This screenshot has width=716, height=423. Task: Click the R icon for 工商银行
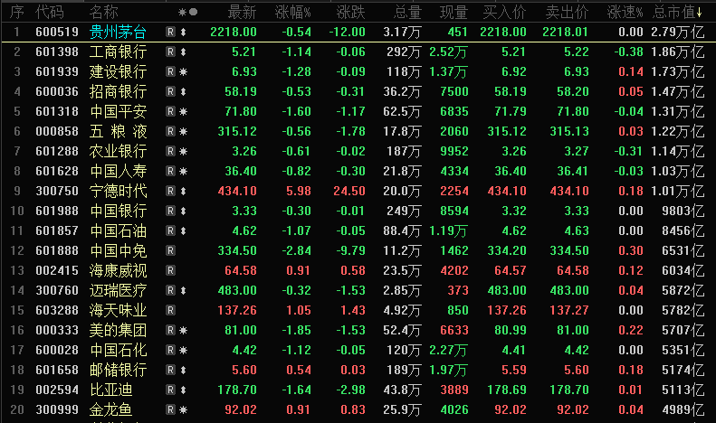170,52
